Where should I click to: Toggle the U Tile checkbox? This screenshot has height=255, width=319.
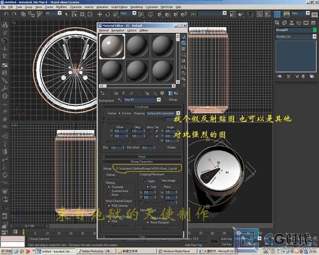tap(157, 131)
